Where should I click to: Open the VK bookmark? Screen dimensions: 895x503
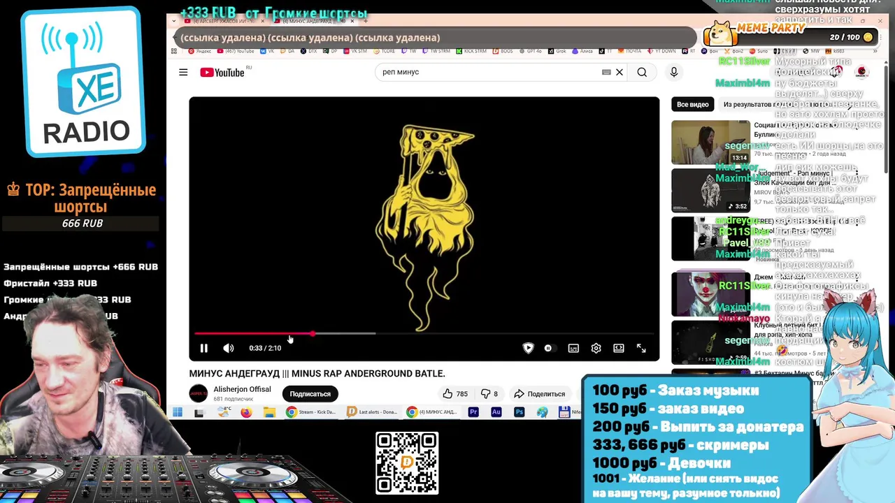coord(266,51)
